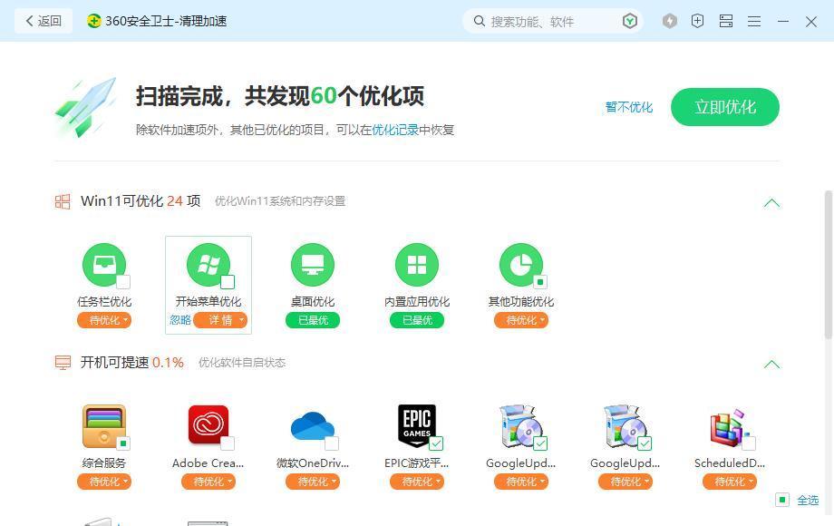Open 待优化 dropdown under EPIC游戏平...

(417, 482)
